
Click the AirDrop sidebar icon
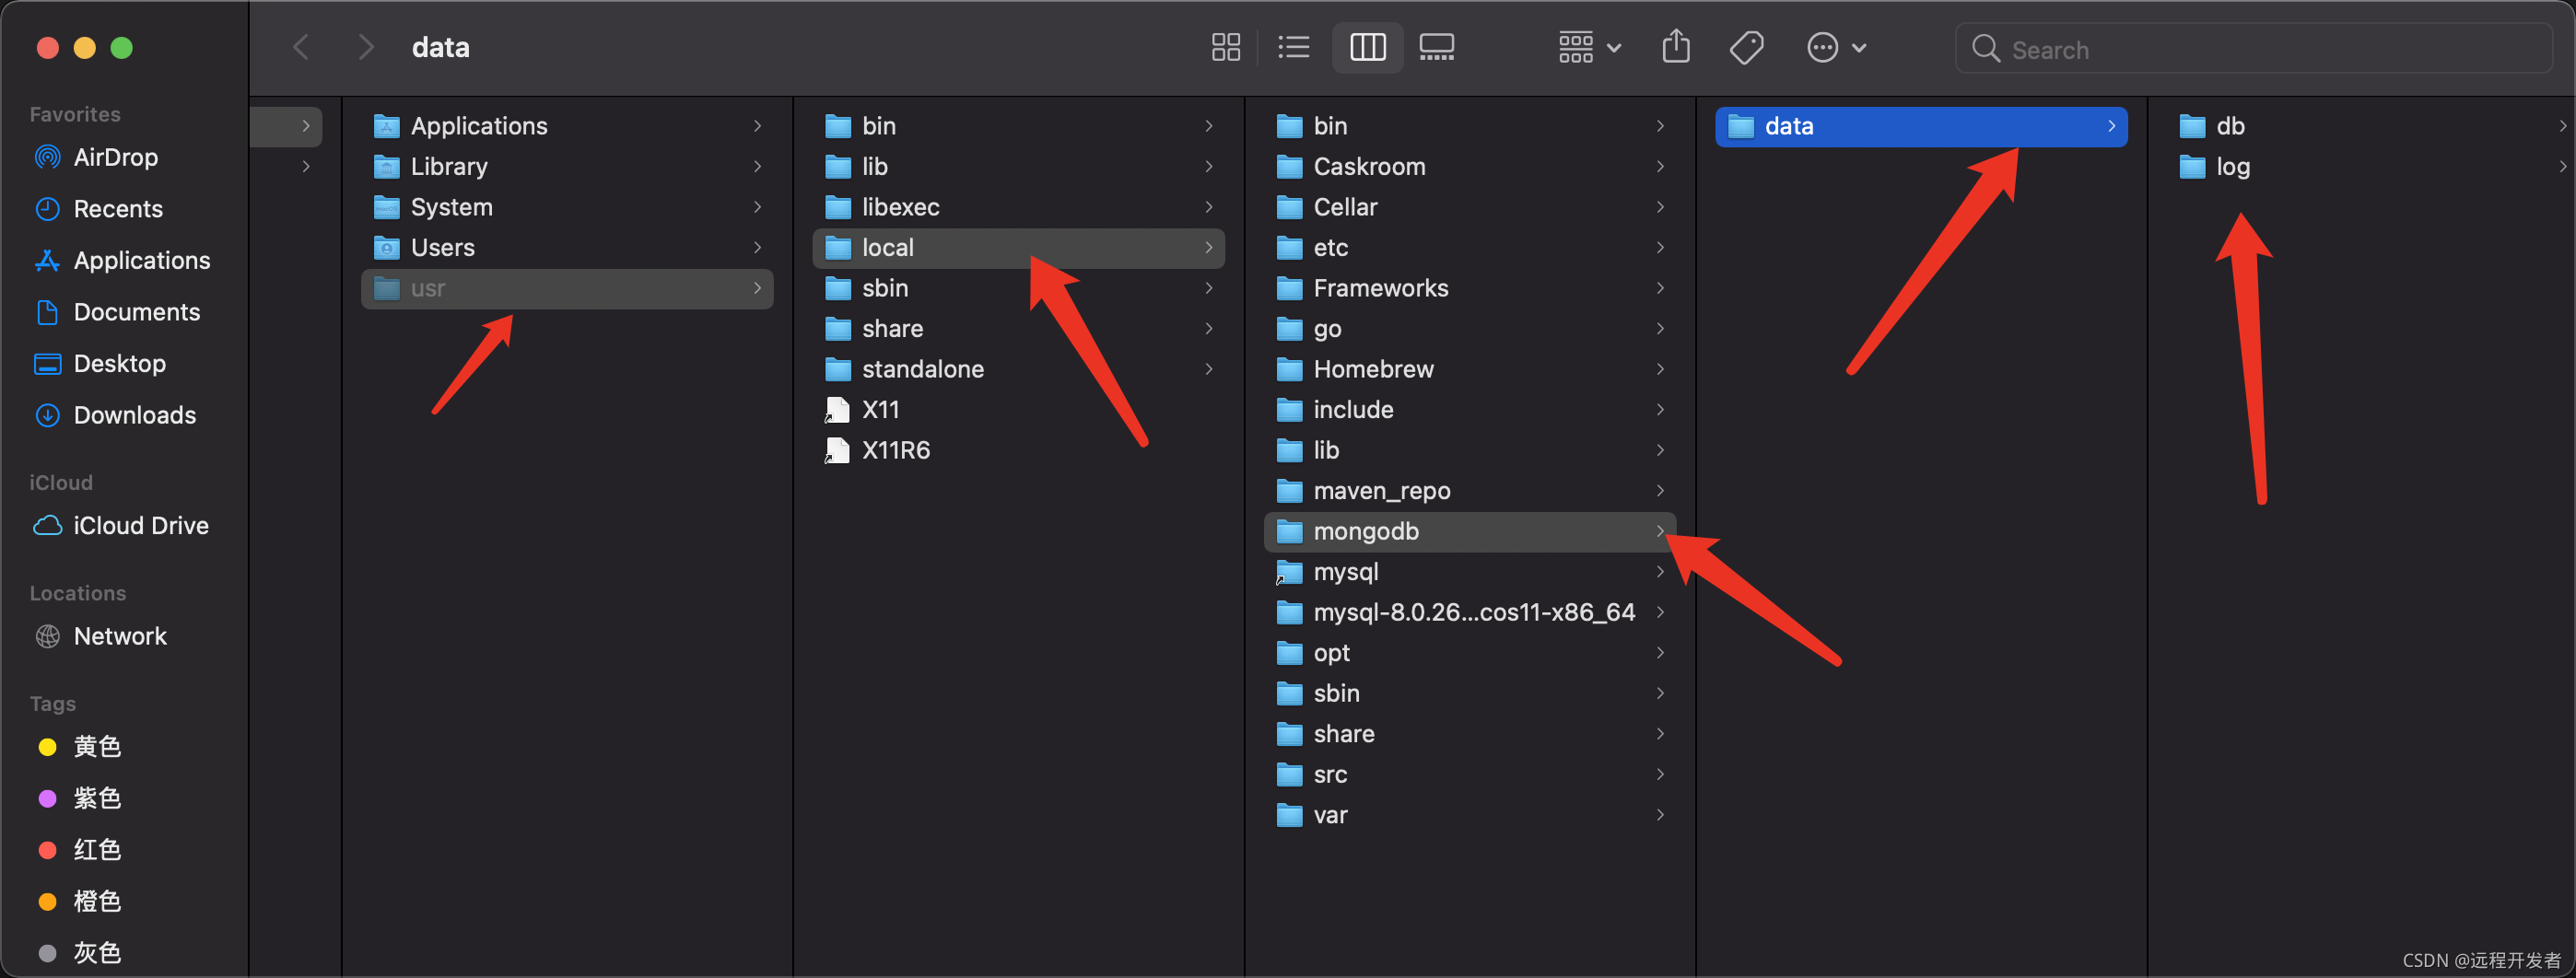(47, 157)
